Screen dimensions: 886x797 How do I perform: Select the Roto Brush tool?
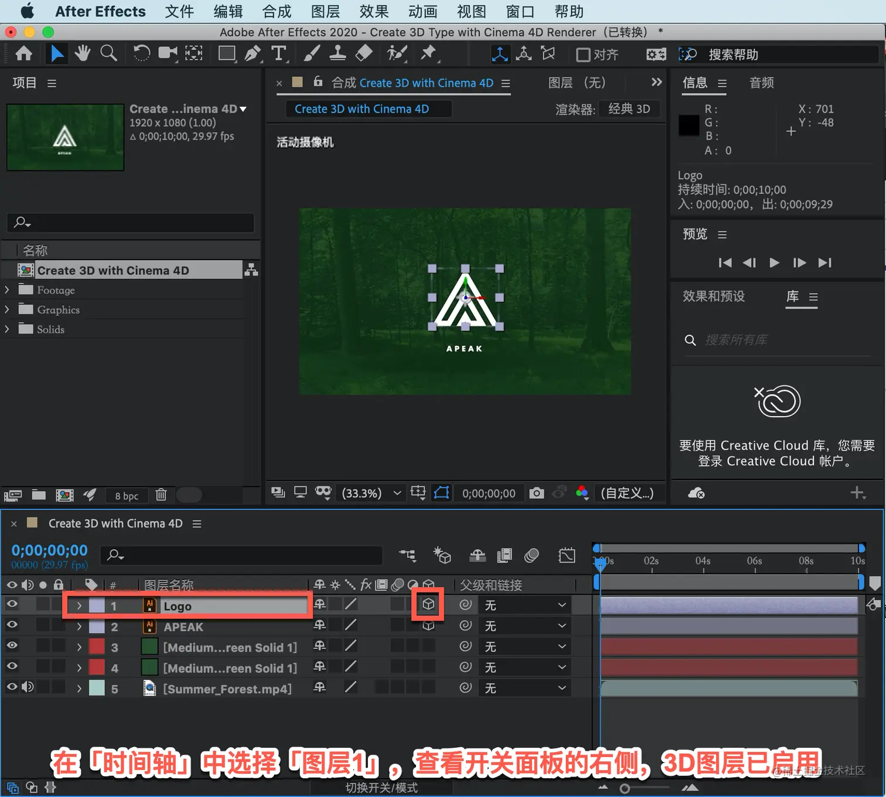point(397,54)
